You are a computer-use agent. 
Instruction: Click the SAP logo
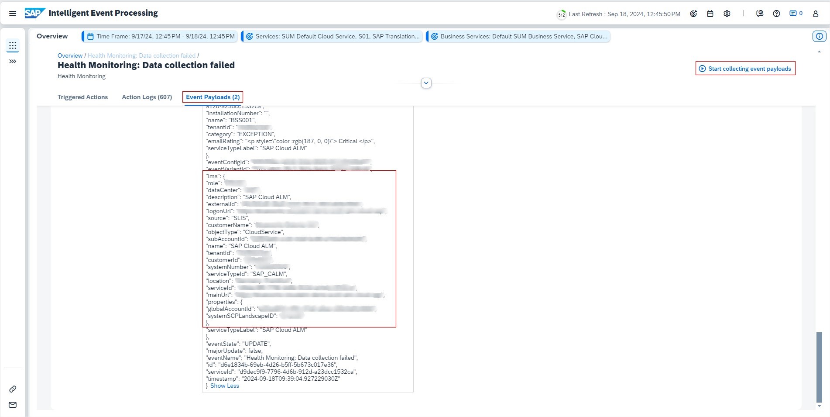point(34,13)
